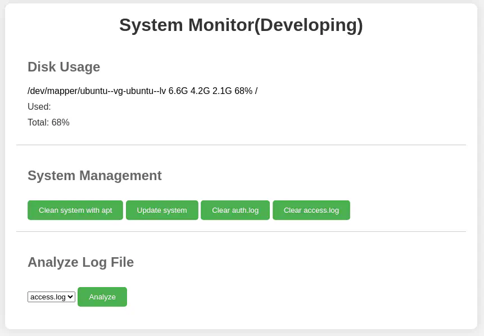Click the Used: label
This screenshot has height=336, width=484.
click(39, 107)
